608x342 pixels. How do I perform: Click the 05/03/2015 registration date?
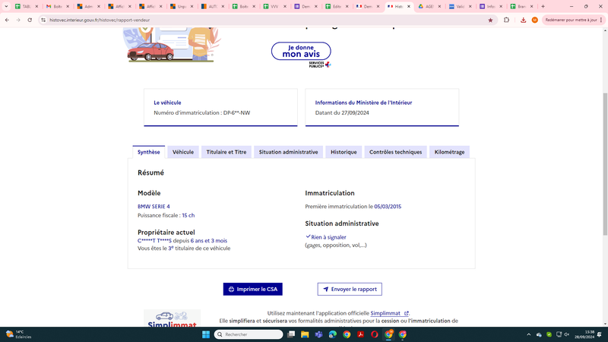[x=388, y=207]
